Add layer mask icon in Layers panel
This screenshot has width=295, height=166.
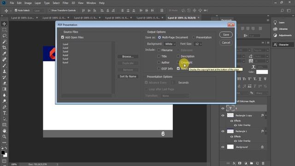click(240, 163)
